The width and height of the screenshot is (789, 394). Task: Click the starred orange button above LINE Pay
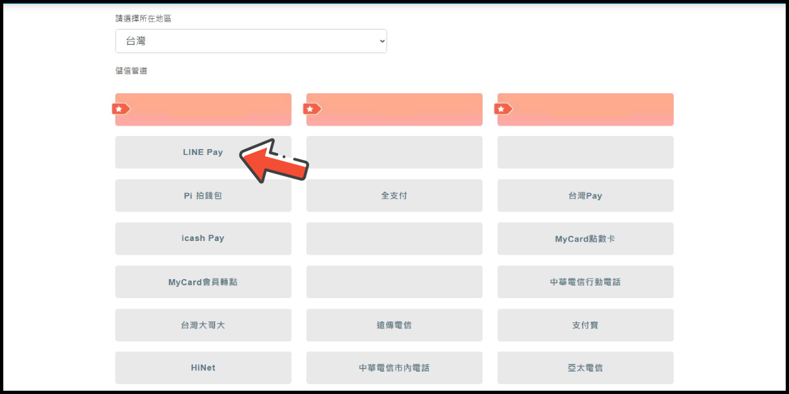203,110
